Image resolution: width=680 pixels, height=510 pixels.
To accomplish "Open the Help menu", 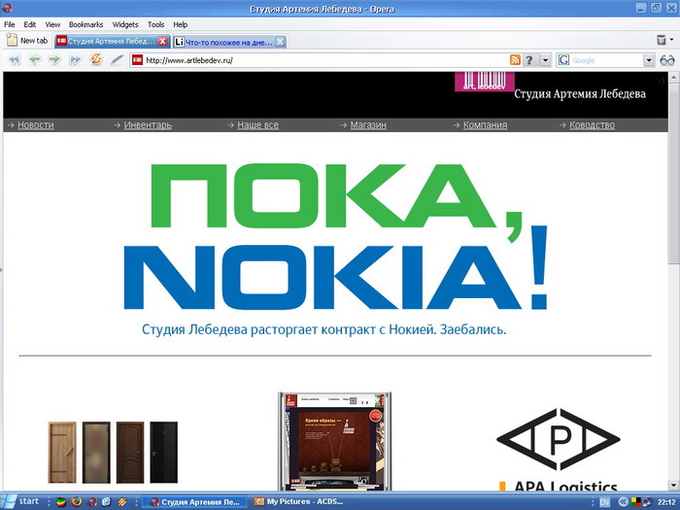I will (x=180, y=24).
